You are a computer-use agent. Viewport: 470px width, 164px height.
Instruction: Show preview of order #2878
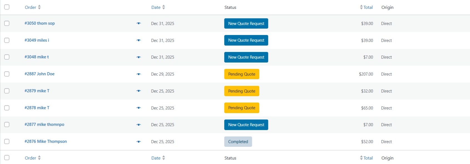[x=138, y=108]
